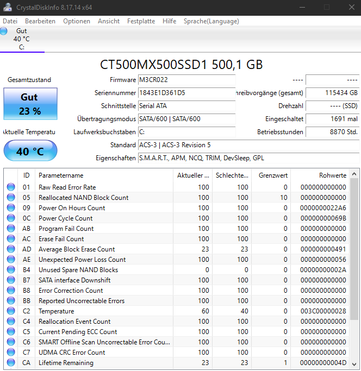This screenshot has width=361, height=371.
Task: Click the Schnittstelle field Serial ATA
Action: coord(186,106)
